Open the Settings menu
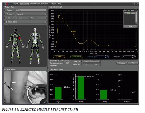Viewport: 145px width, 113px height. click(x=53, y=4)
